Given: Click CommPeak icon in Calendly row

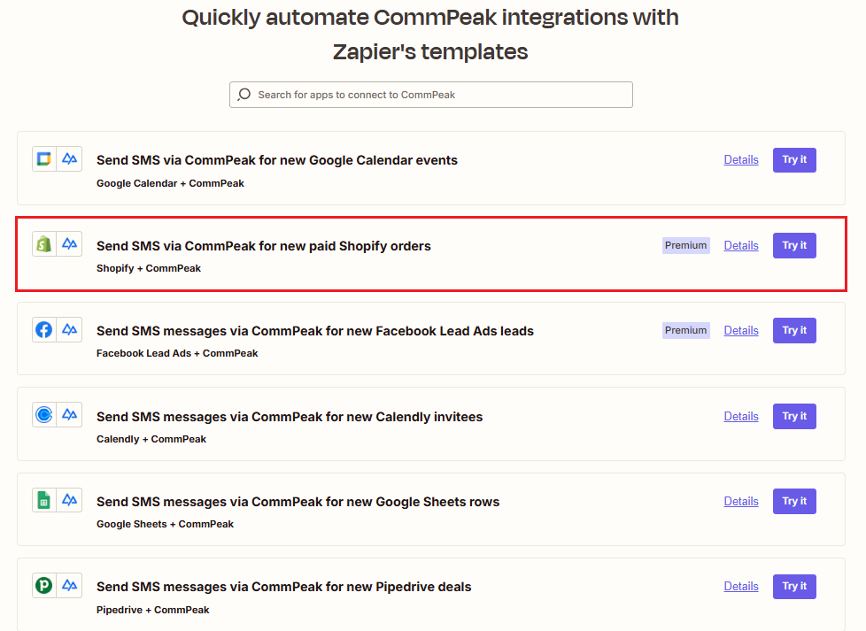Looking at the screenshot, I should click(x=70, y=414).
